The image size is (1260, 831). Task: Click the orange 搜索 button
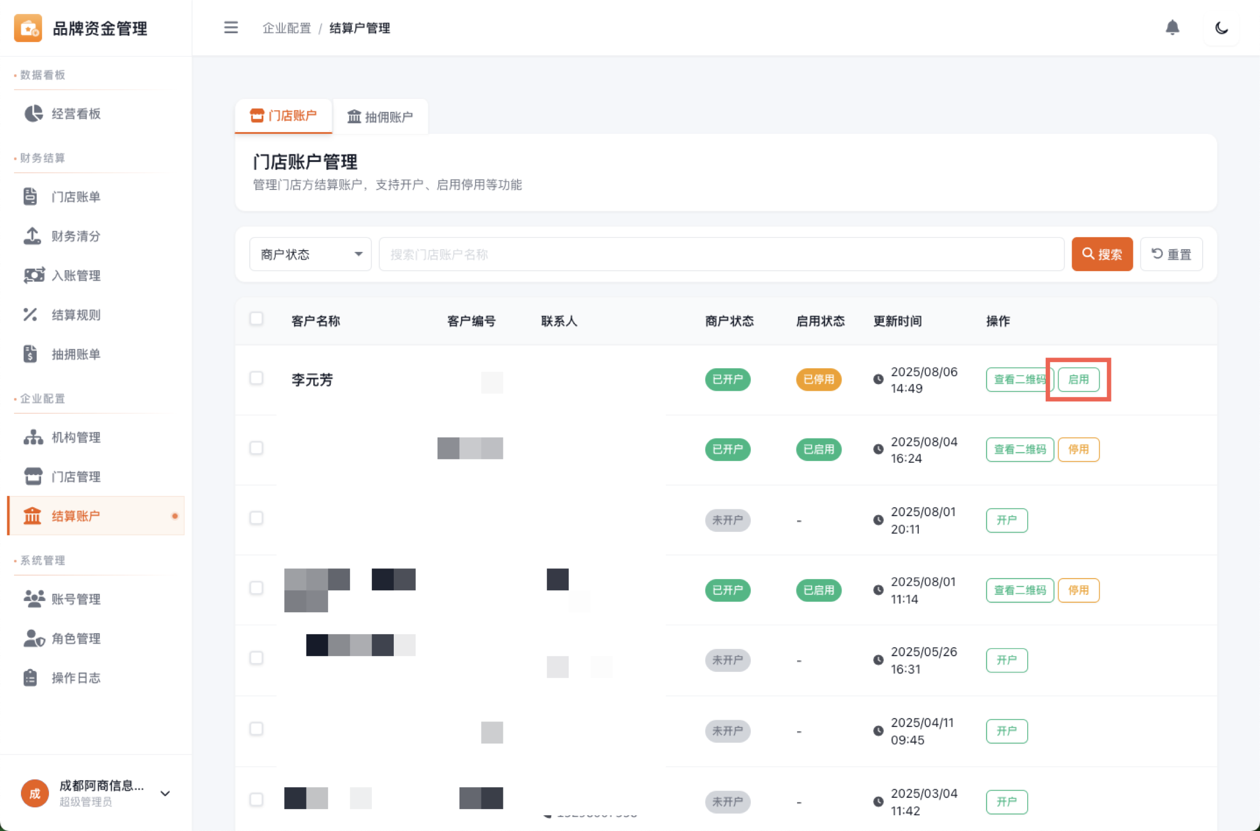click(x=1101, y=254)
